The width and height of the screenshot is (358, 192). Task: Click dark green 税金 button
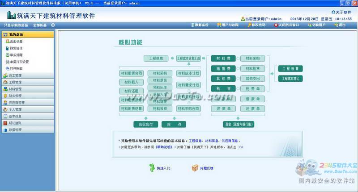click(x=223, y=88)
